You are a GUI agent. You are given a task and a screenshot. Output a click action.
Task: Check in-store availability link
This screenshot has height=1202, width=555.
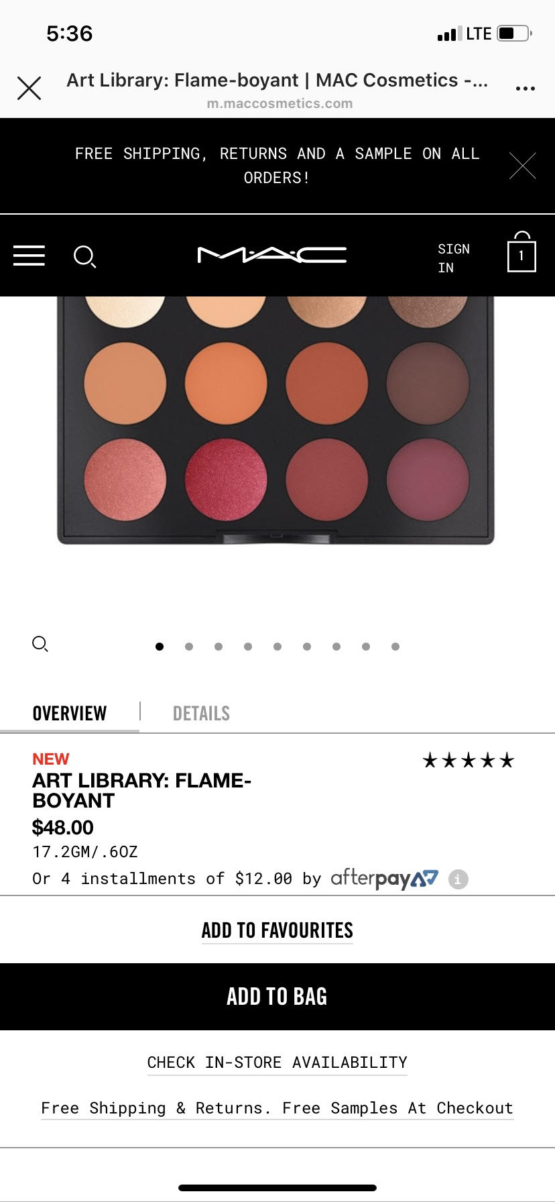tap(277, 1062)
